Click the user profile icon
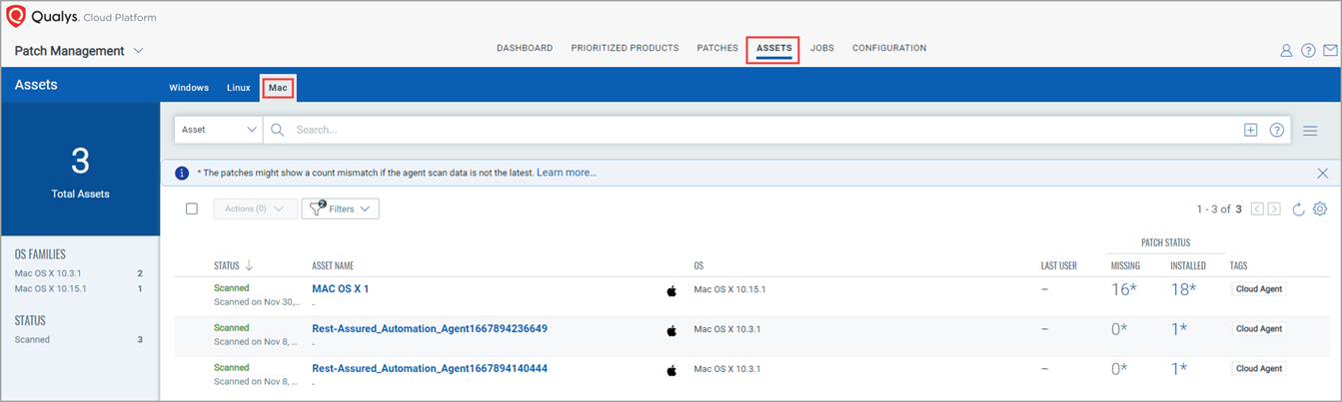The image size is (1342, 402). (x=1286, y=51)
